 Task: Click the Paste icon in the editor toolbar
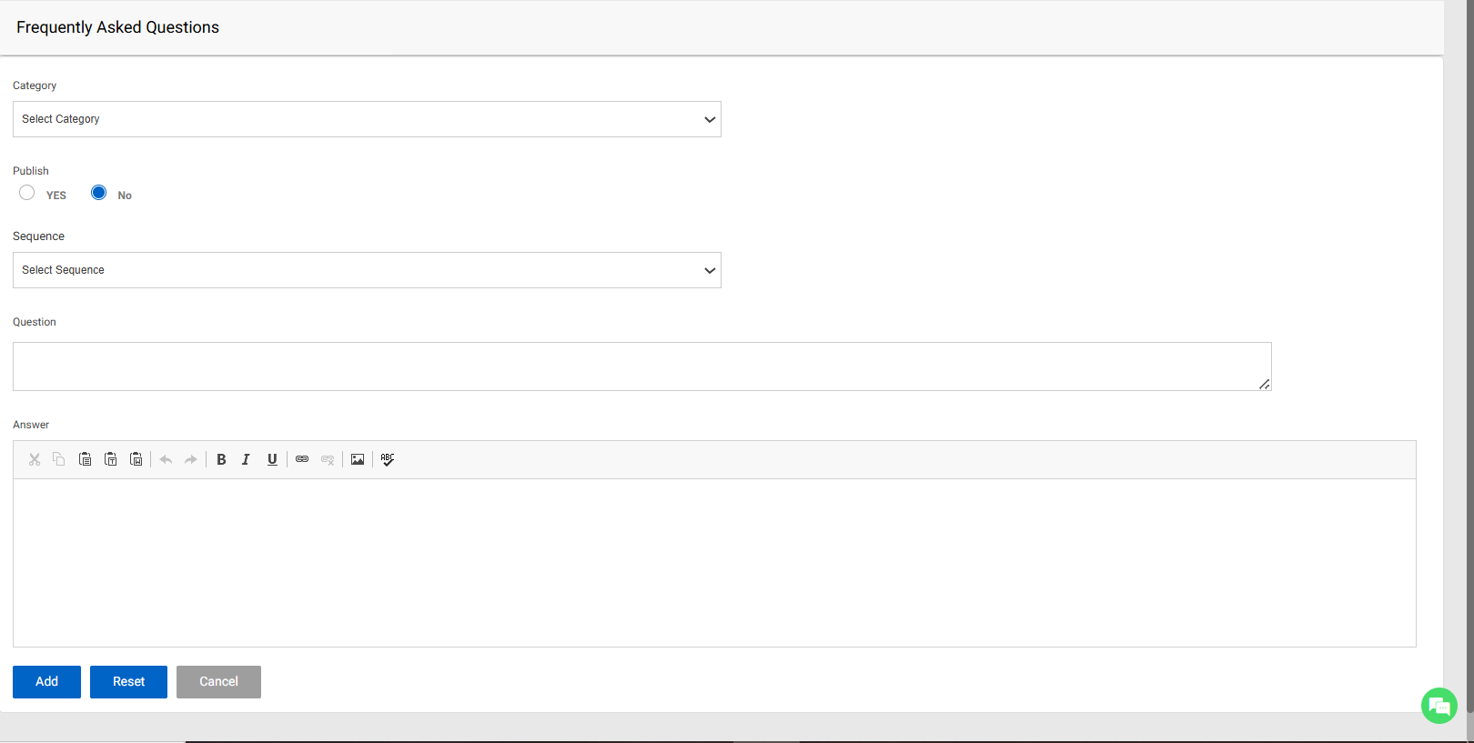click(85, 459)
